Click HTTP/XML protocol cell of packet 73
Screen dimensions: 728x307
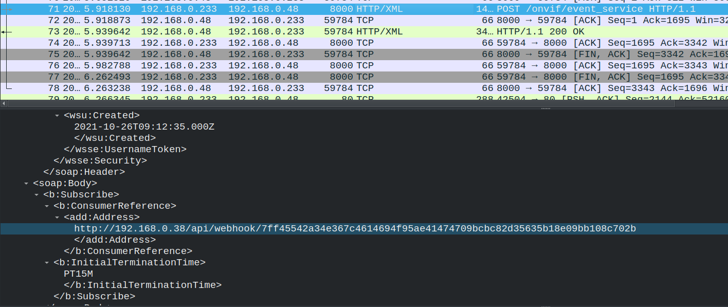pos(379,32)
